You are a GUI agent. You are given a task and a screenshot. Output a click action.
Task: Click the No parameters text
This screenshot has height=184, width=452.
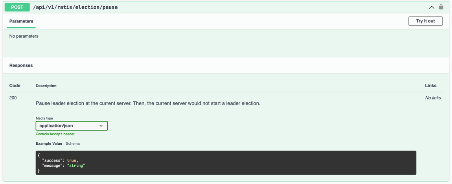(24, 36)
